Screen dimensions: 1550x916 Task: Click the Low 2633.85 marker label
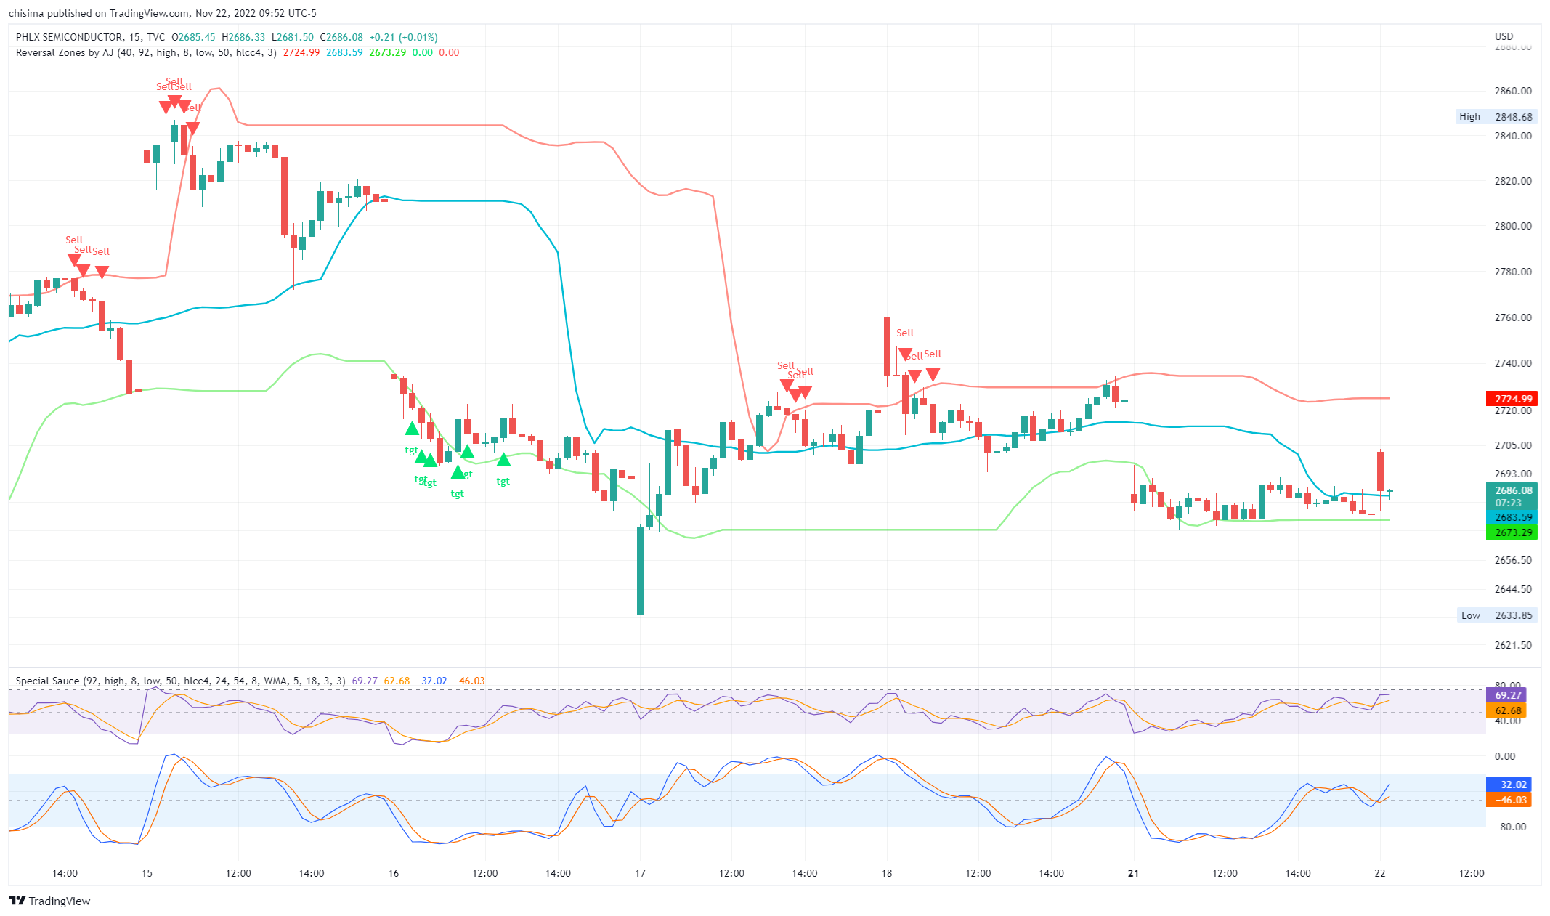tap(1497, 615)
